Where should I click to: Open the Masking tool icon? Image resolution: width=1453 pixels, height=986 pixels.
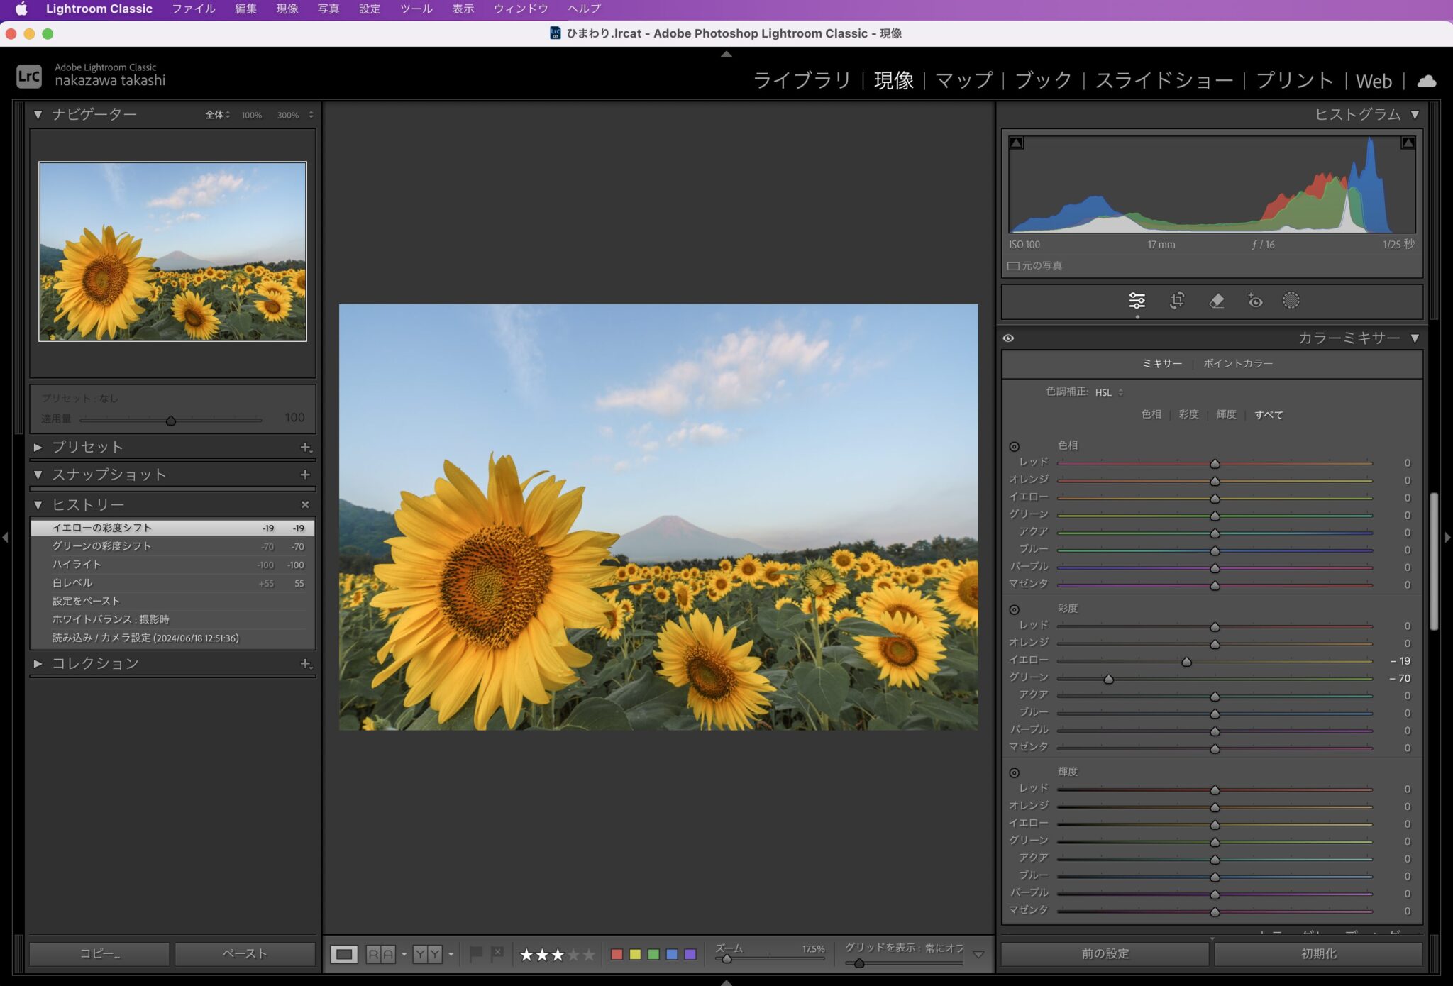tap(1291, 300)
